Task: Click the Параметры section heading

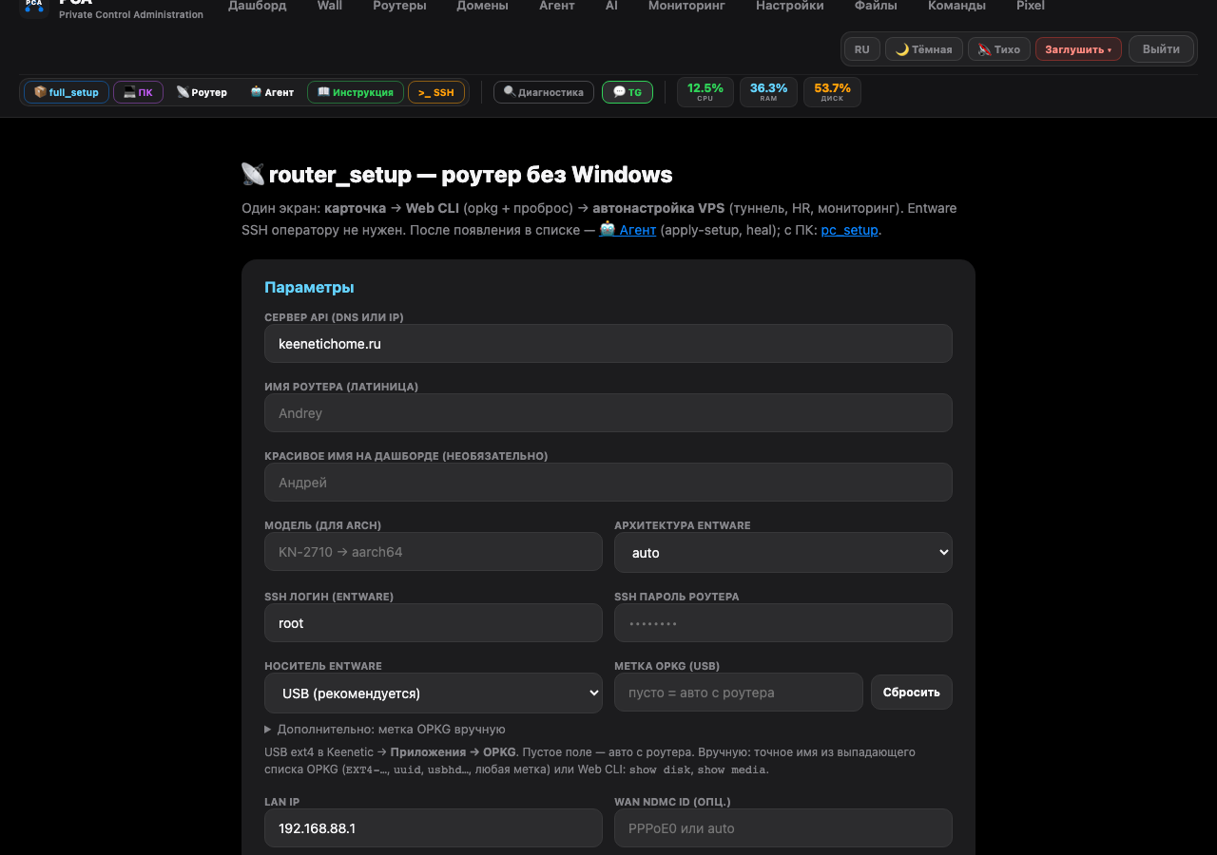Action: (x=309, y=287)
